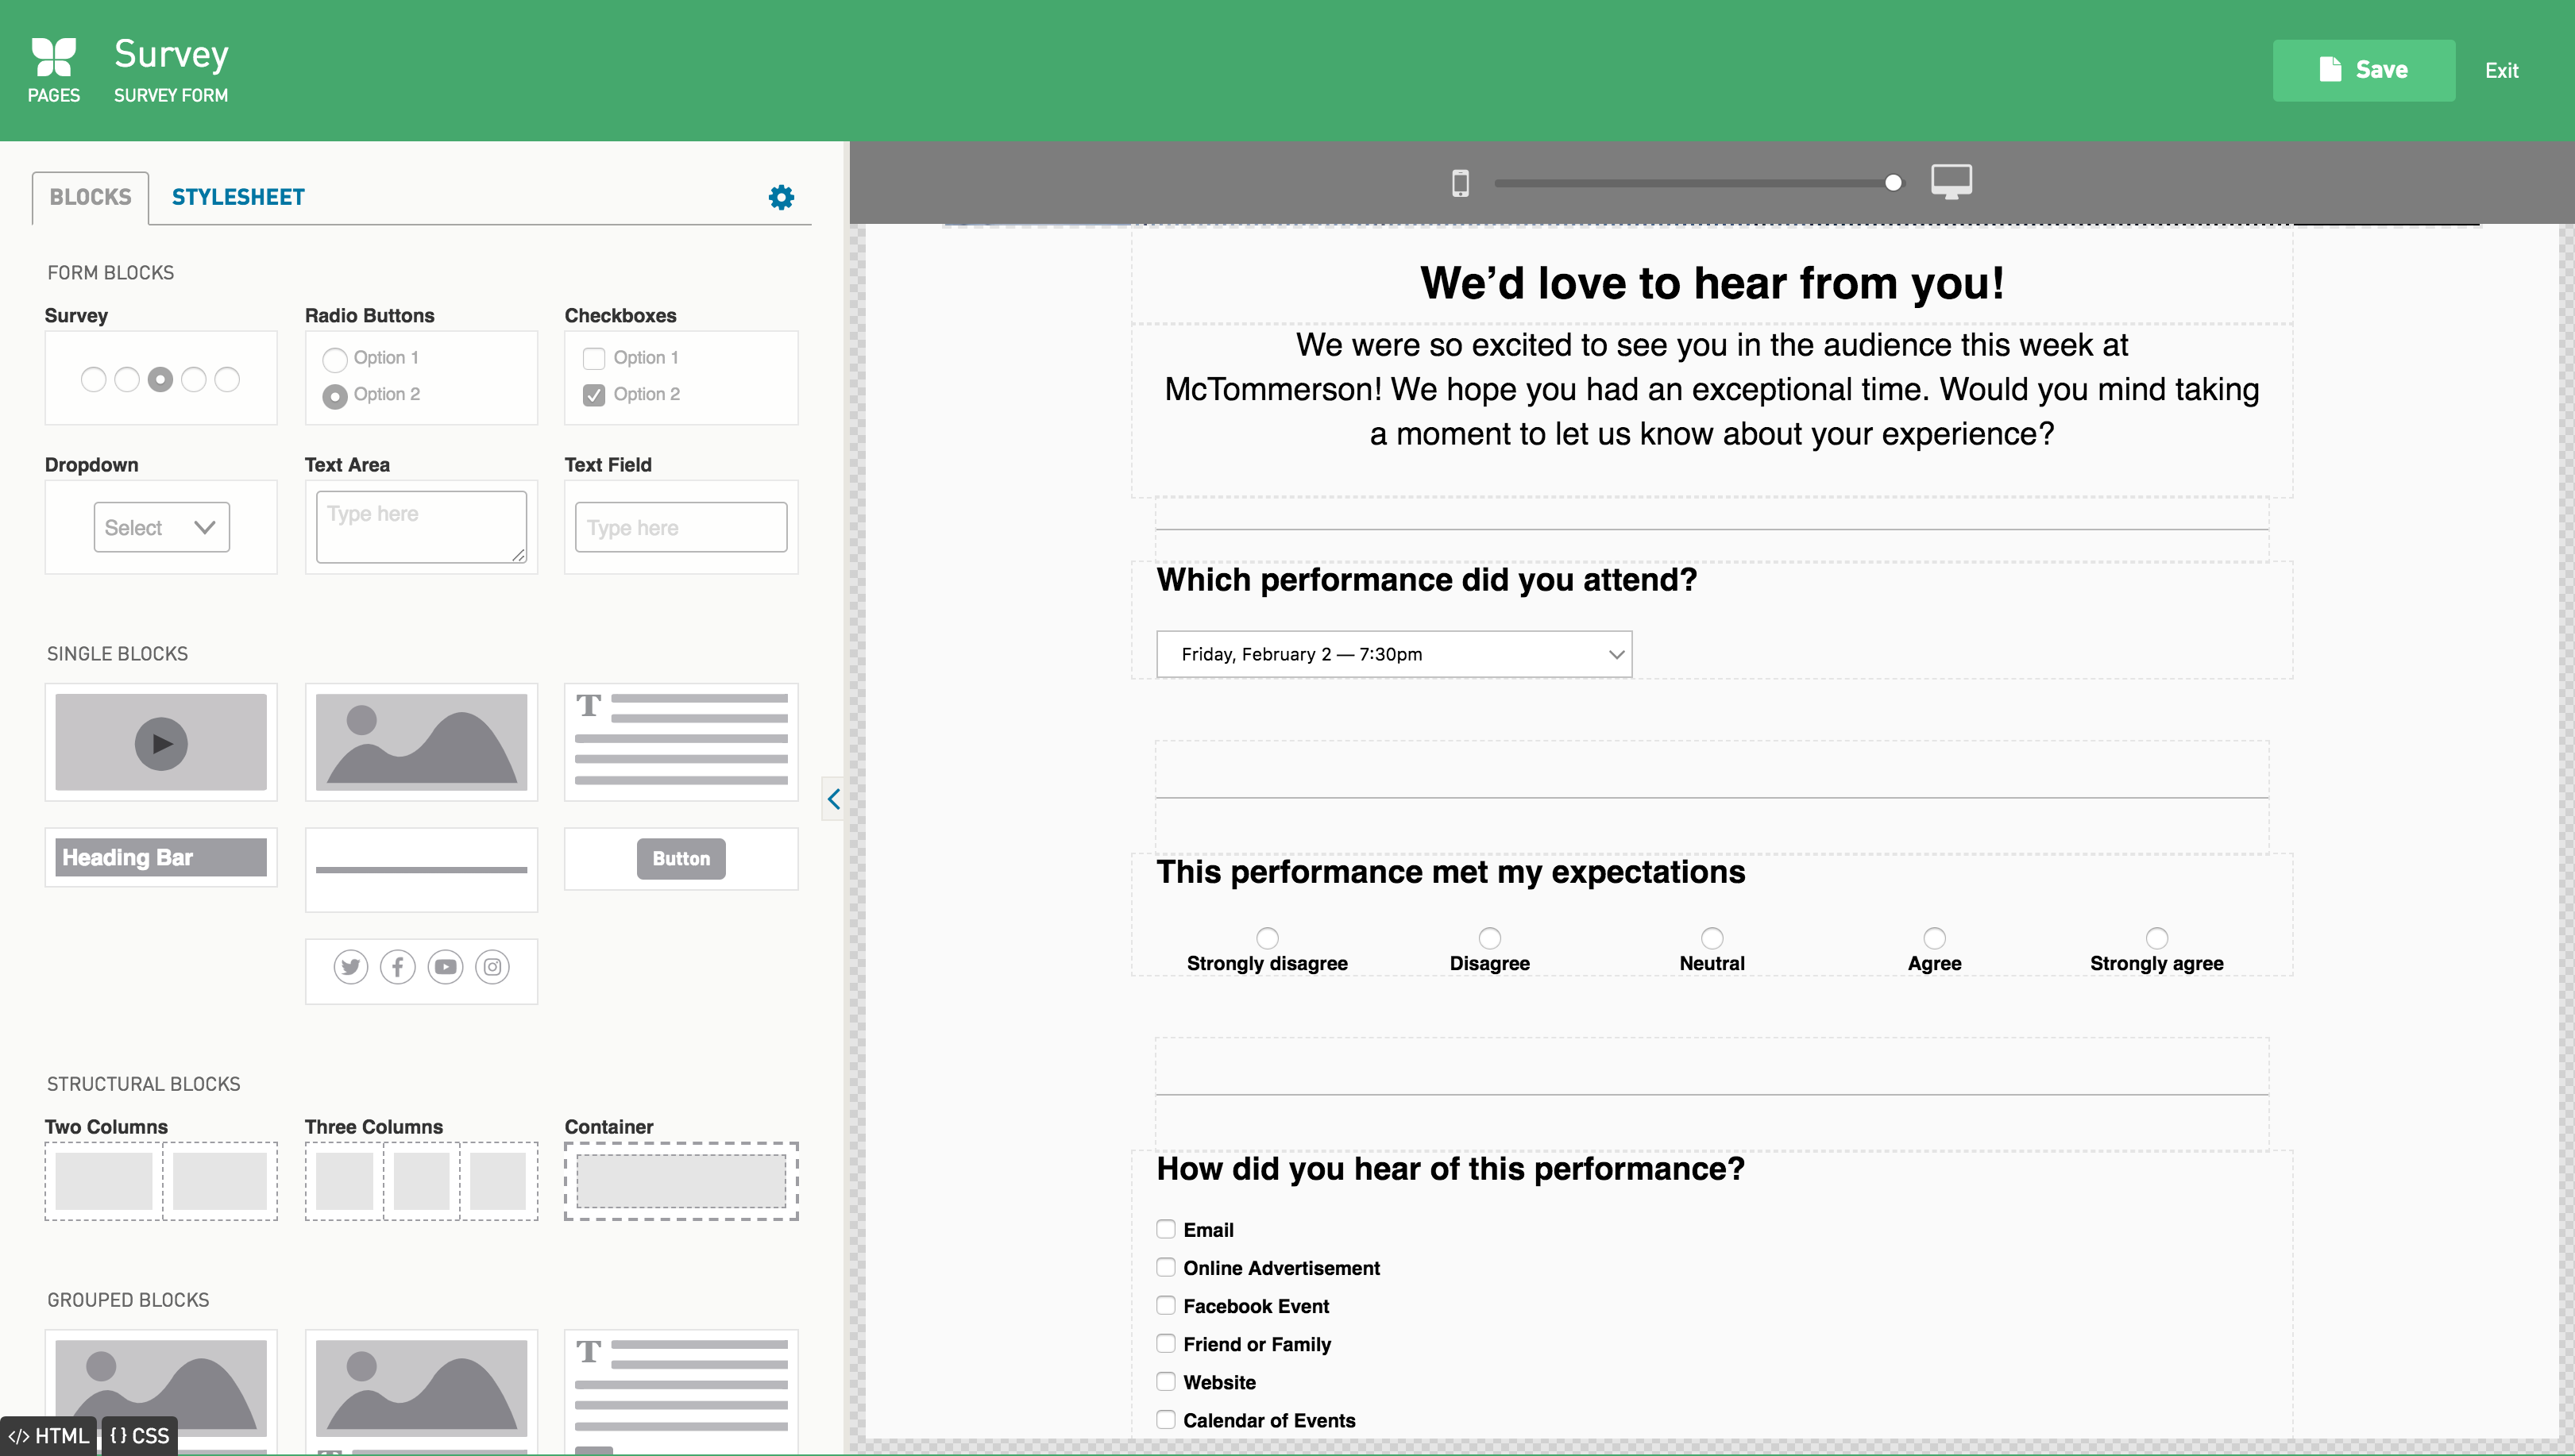Select the Divider line block
The image size is (2575, 1456).
pos(421,869)
